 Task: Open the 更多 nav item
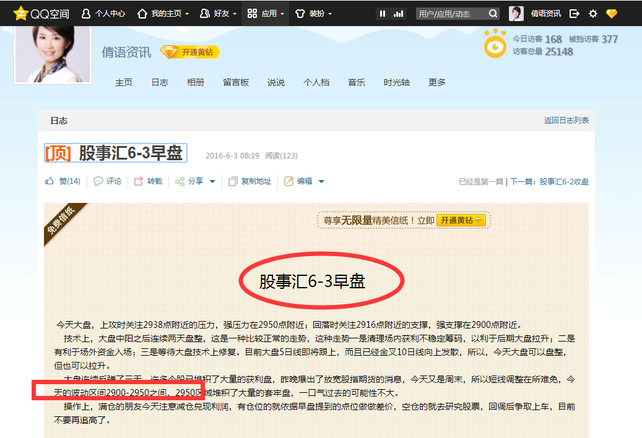click(x=436, y=82)
